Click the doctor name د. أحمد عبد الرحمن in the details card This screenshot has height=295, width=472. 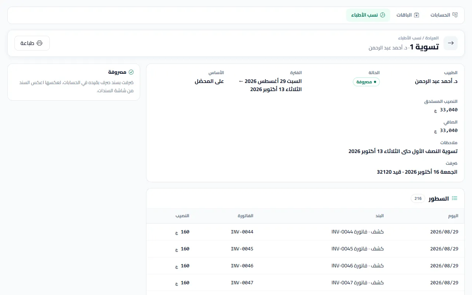(436, 81)
